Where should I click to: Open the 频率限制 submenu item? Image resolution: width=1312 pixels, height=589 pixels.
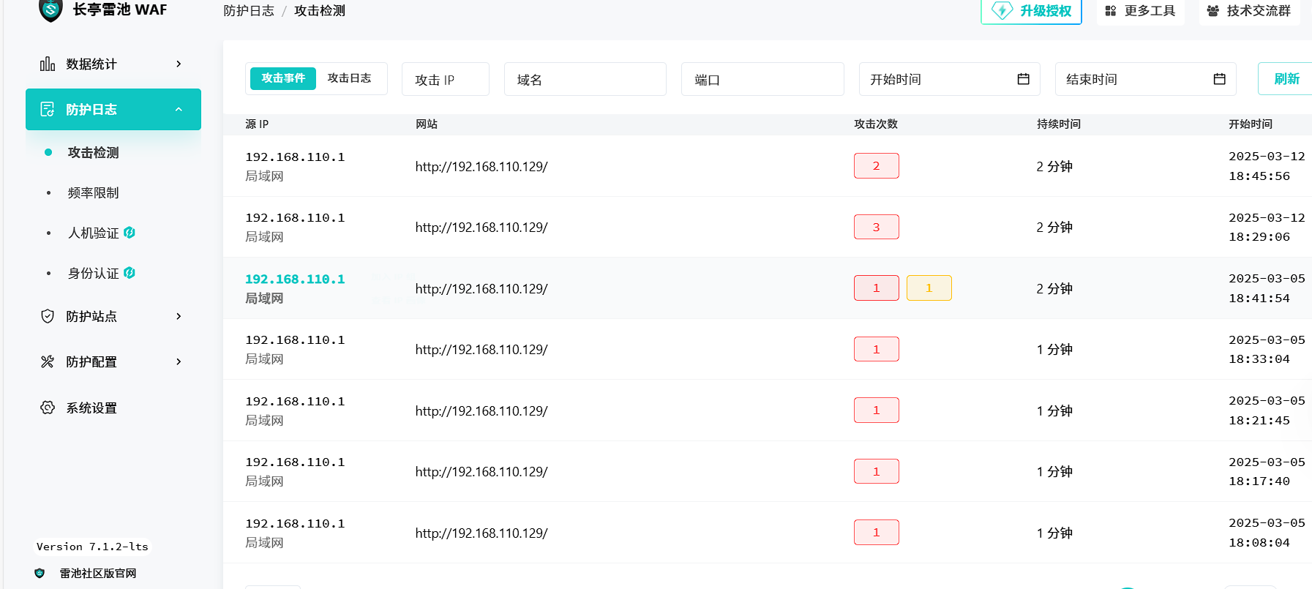pos(93,193)
